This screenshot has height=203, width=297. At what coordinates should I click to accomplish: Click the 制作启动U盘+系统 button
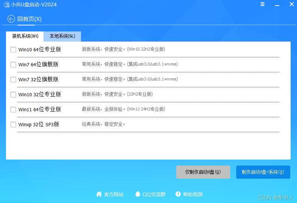pyautogui.click(x=263, y=172)
